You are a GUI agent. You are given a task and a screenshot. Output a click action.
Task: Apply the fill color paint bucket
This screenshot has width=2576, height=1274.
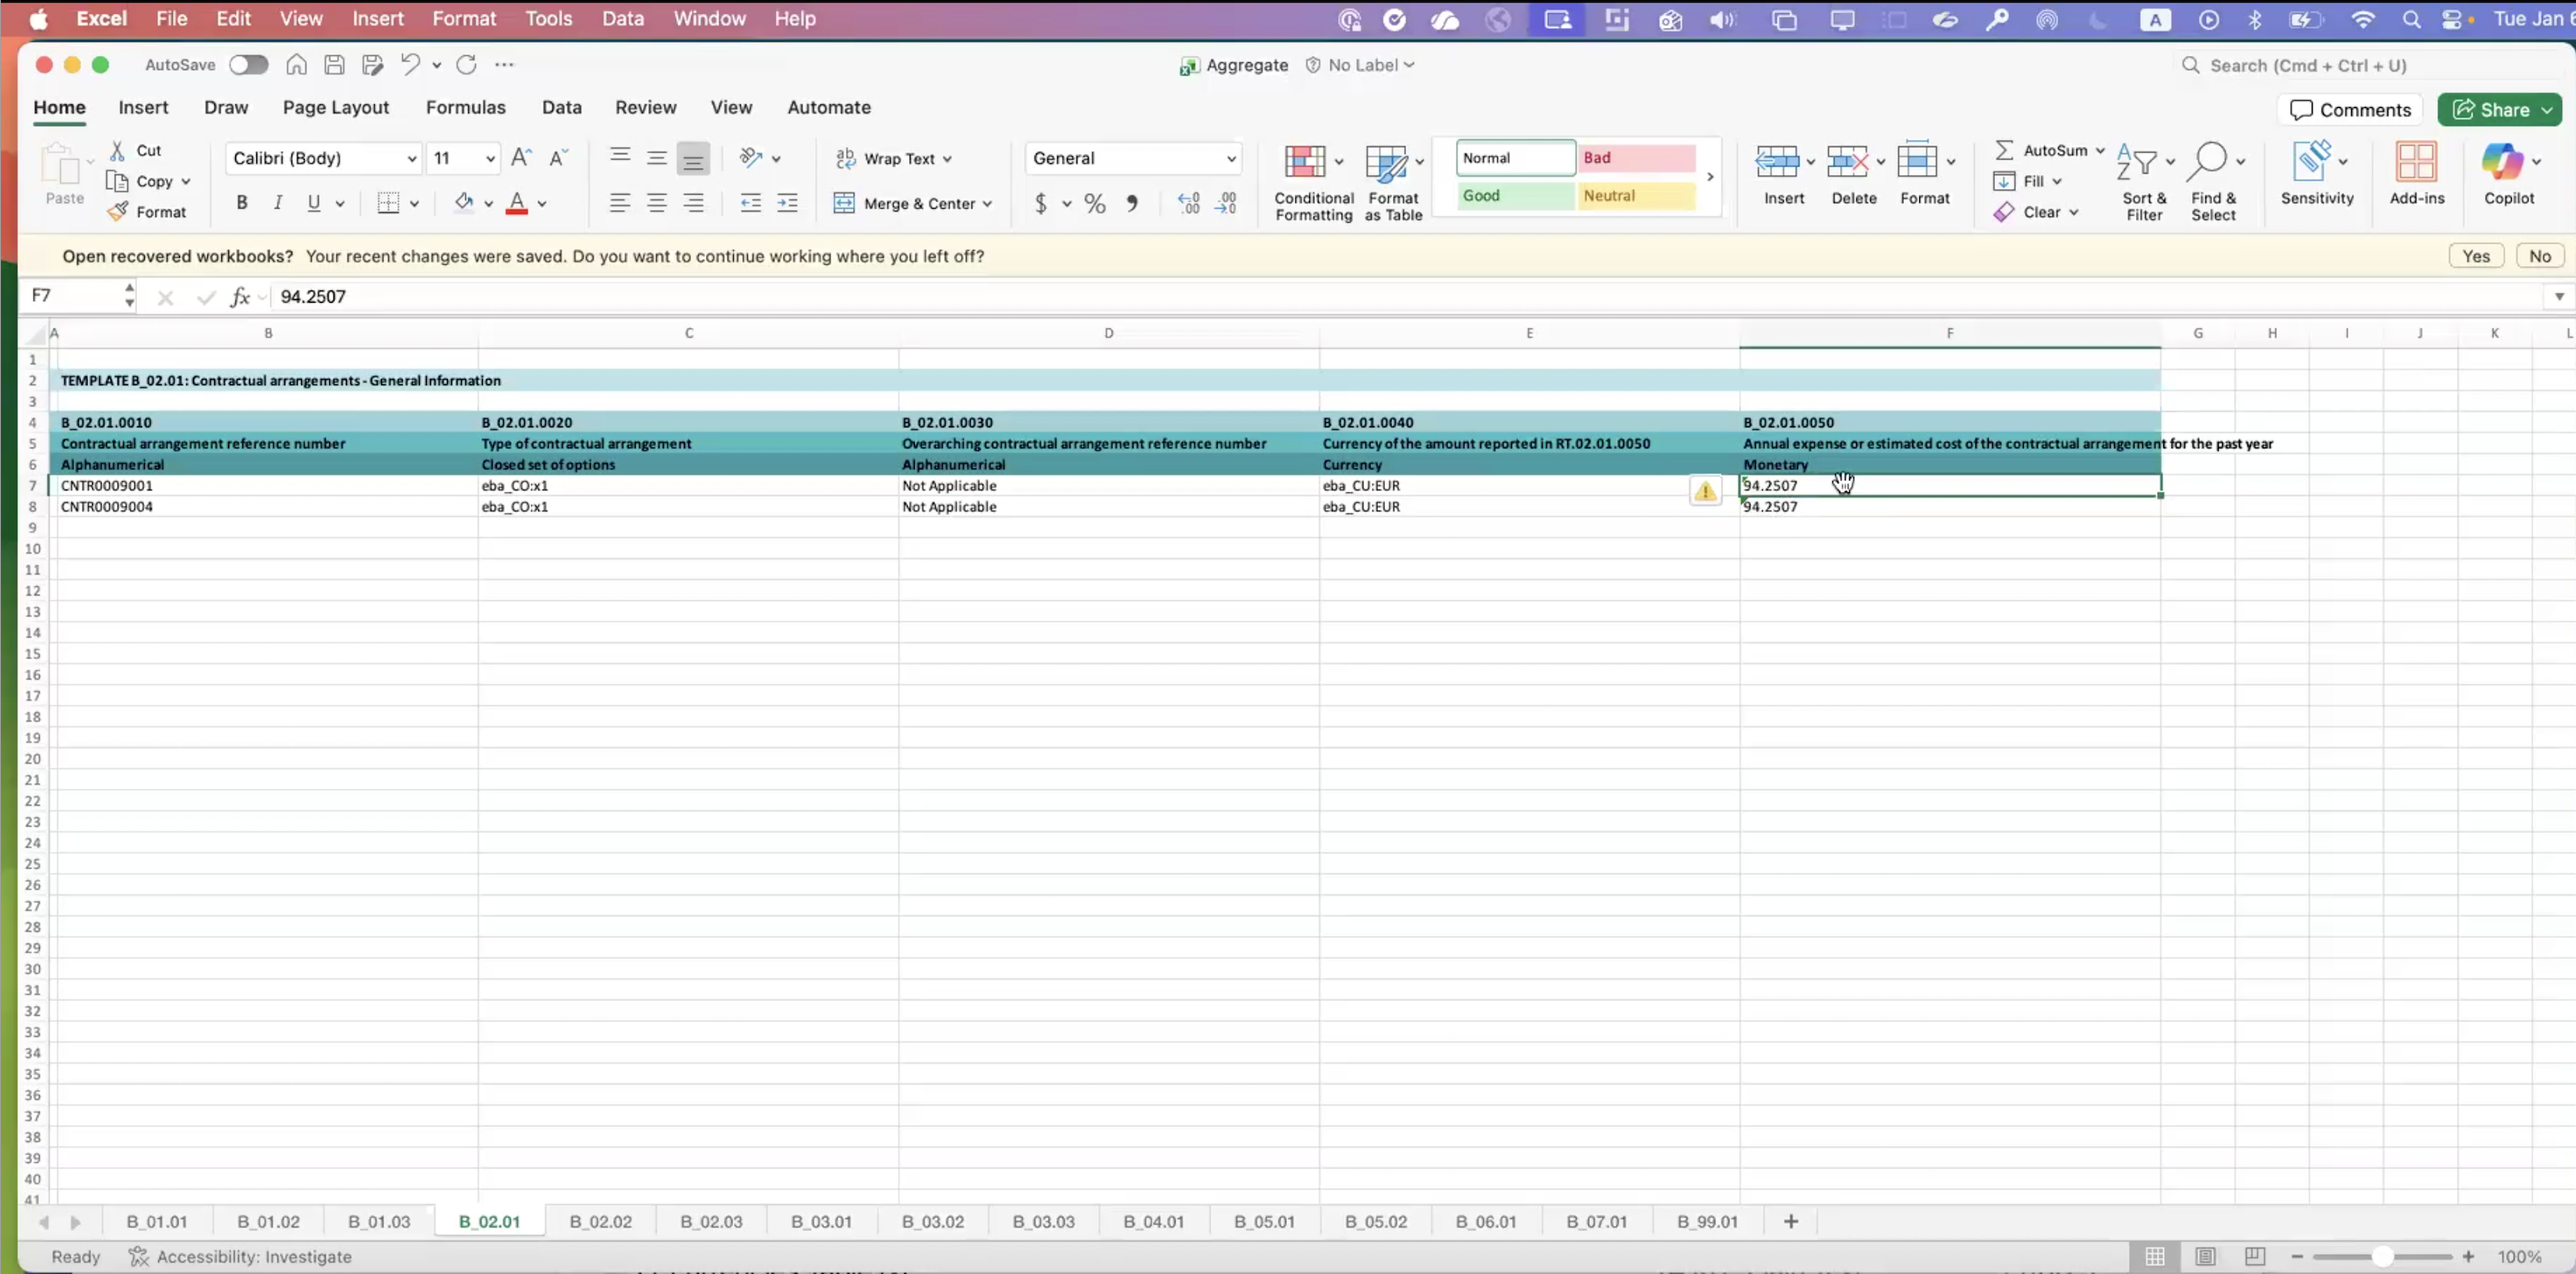point(463,203)
